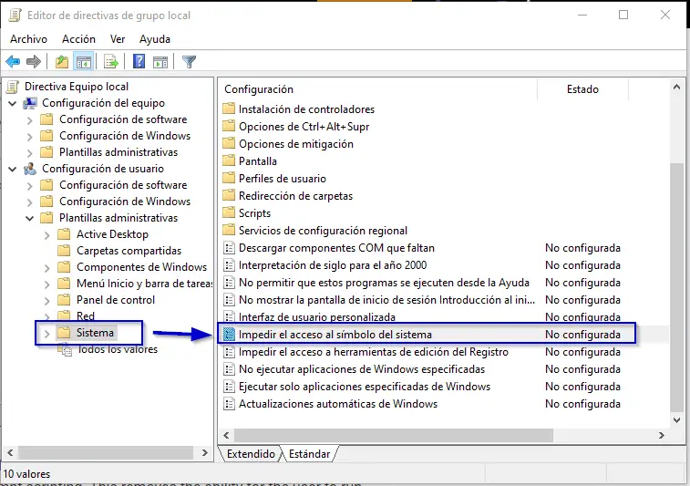The image size is (690, 486).
Task: Click the Back arrow toolbar icon
Action: point(13,62)
